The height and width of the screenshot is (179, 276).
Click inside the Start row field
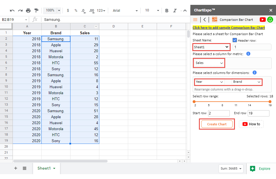pyautogui.click(x=219, y=113)
